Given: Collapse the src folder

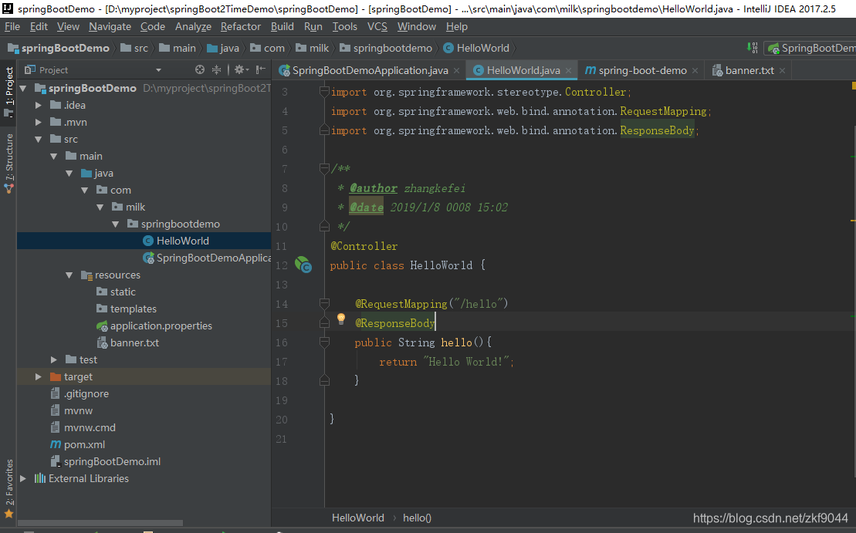Looking at the screenshot, I should [x=39, y=139].
